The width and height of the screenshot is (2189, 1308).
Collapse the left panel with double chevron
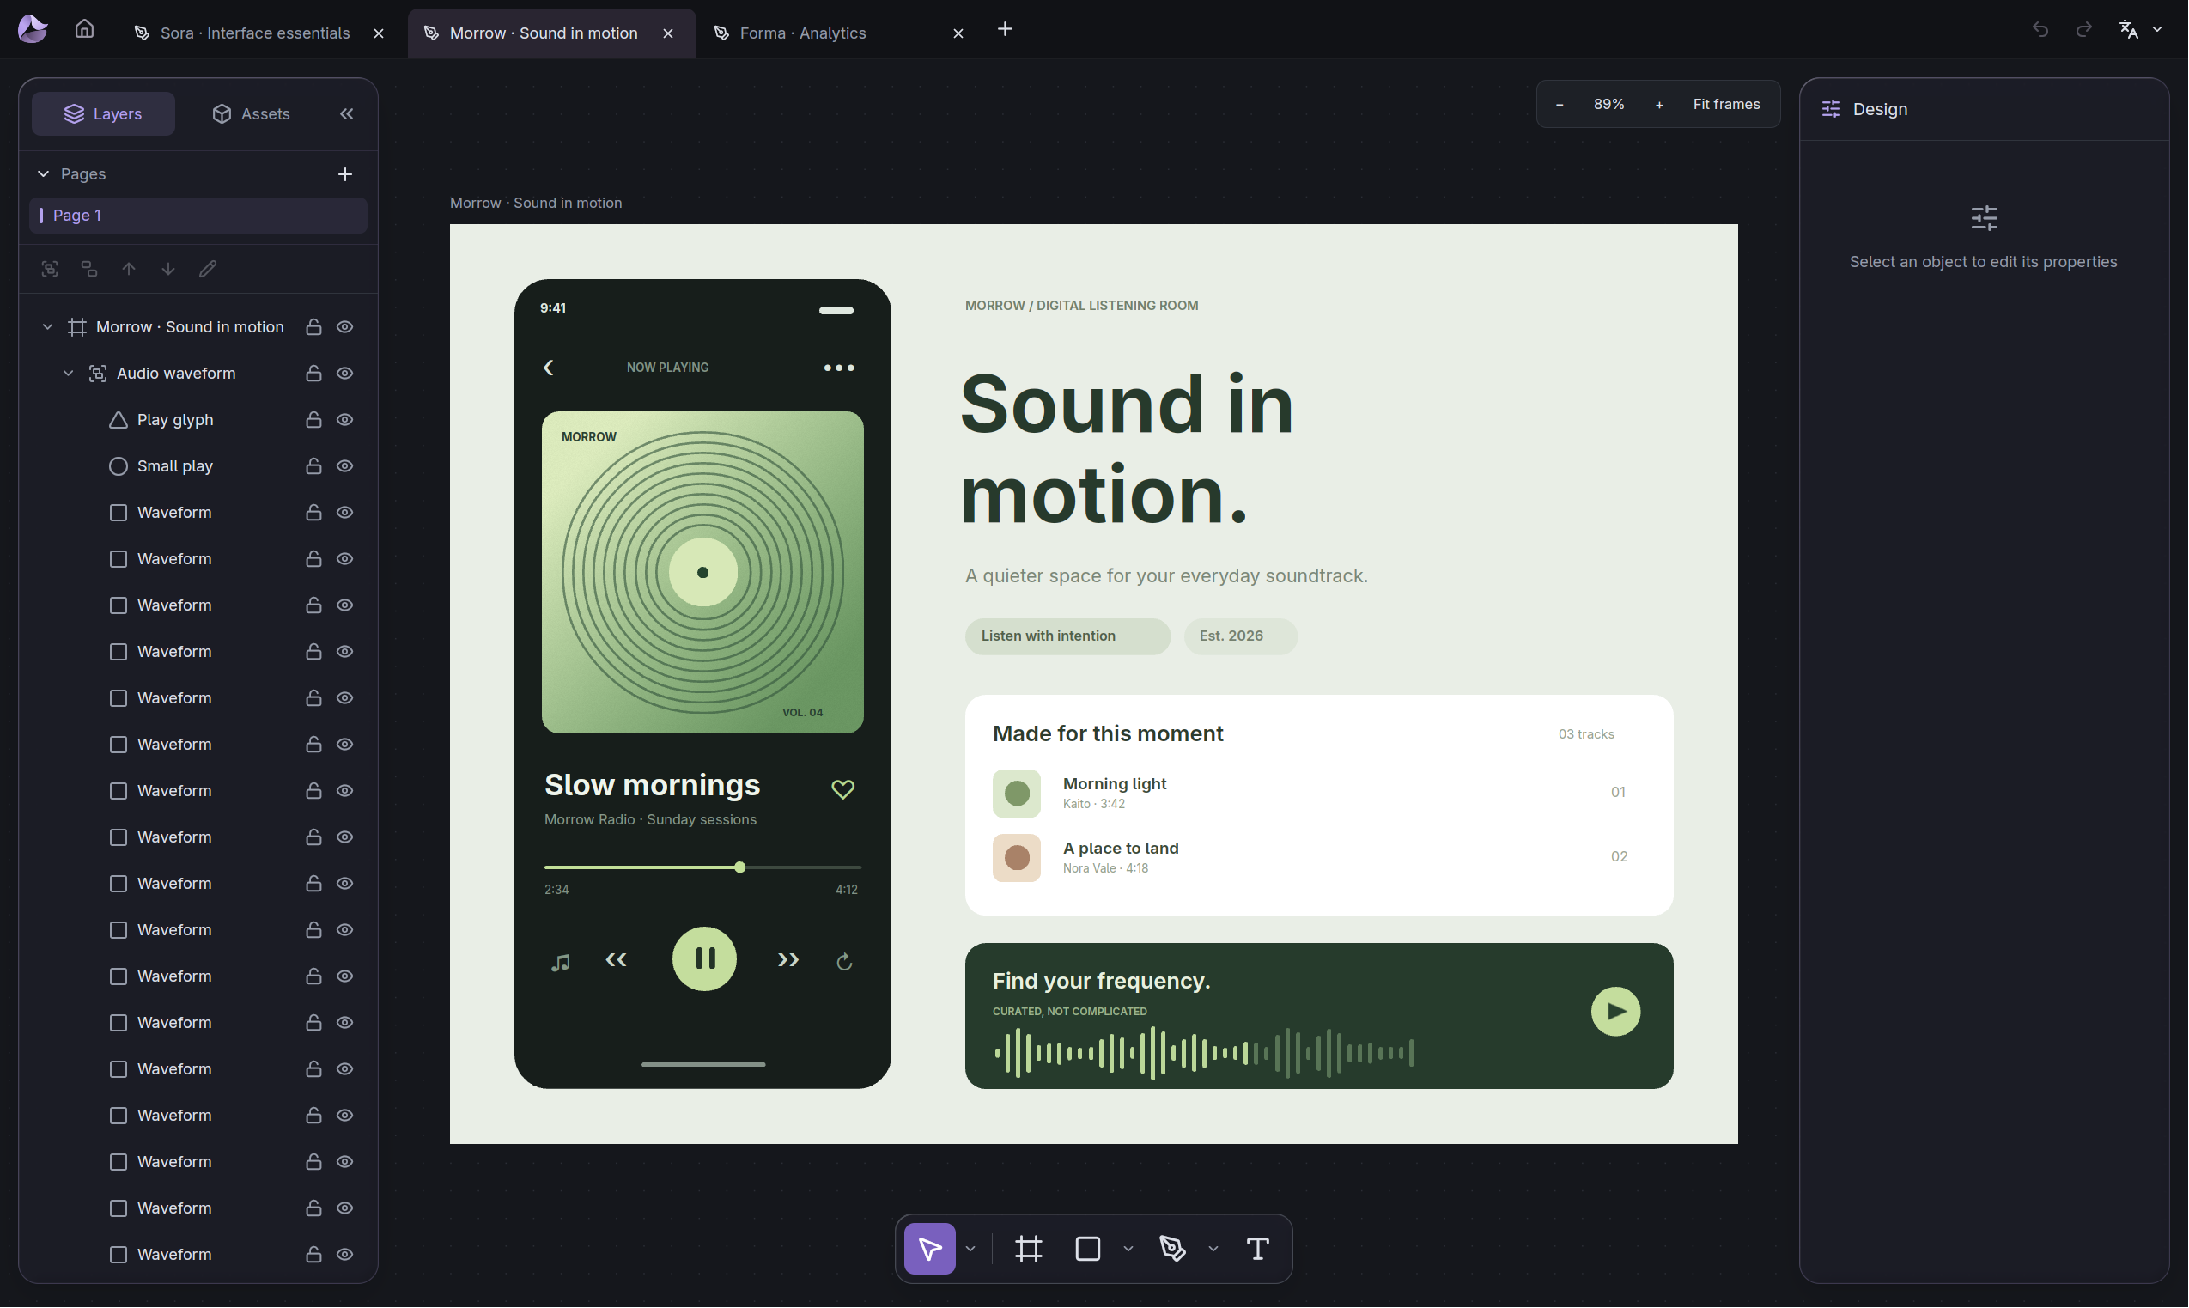point(346,113)
